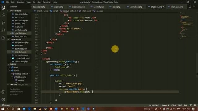Image resolution: width=198 pixels, height=111 pixels.
Task: Switch to the profile1.php tab
Action: click(x=98, y=7)
